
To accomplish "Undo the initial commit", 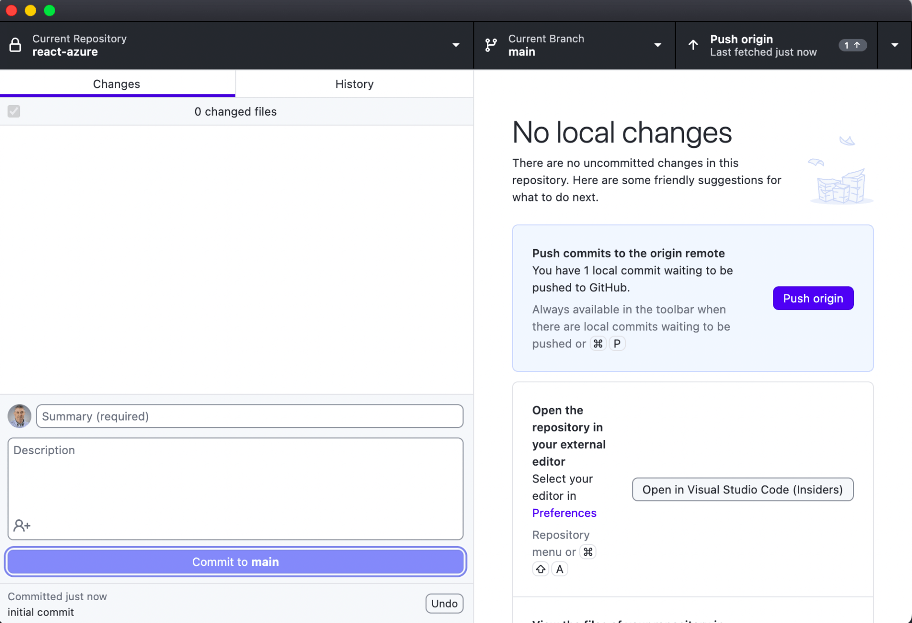I will coord(444,603).
